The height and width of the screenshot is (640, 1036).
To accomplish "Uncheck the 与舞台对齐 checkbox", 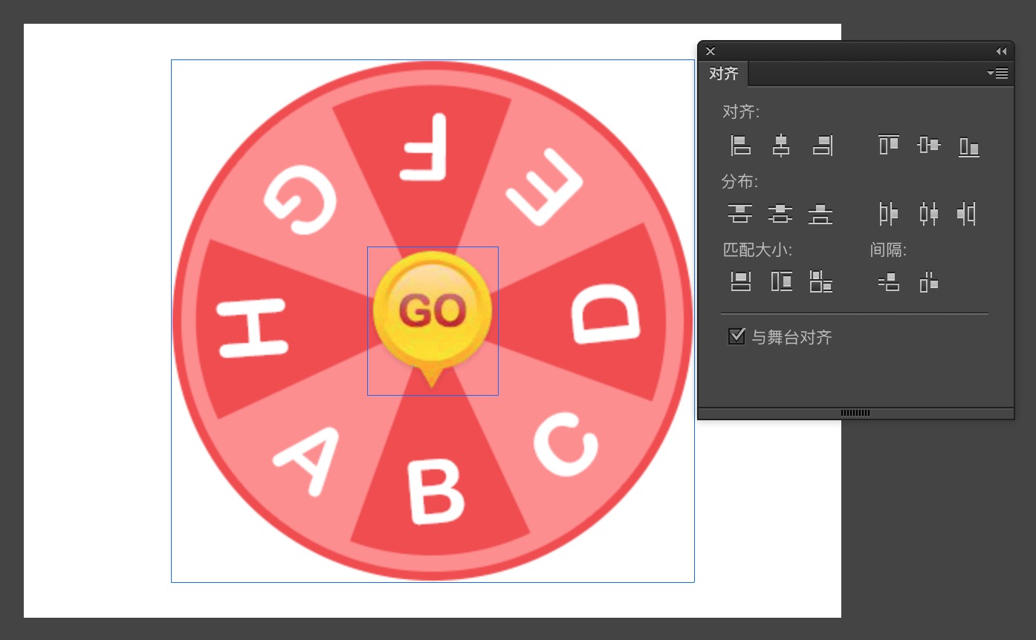I will click(x=736, y=336).
